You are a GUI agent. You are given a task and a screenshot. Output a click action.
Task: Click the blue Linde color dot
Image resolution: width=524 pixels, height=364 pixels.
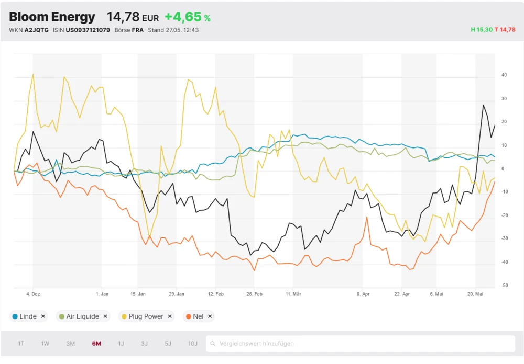(15, 316)
